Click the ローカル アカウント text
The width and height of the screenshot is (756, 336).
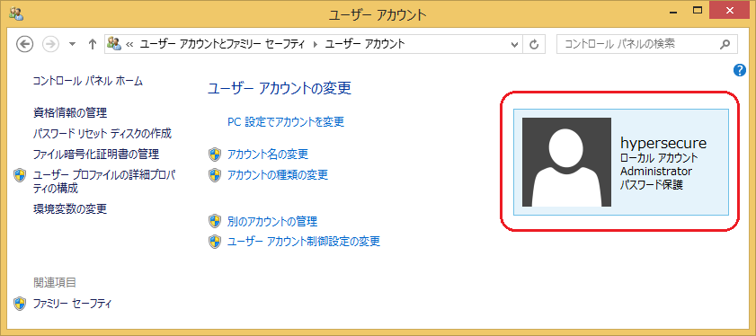(x=659, y=157)
